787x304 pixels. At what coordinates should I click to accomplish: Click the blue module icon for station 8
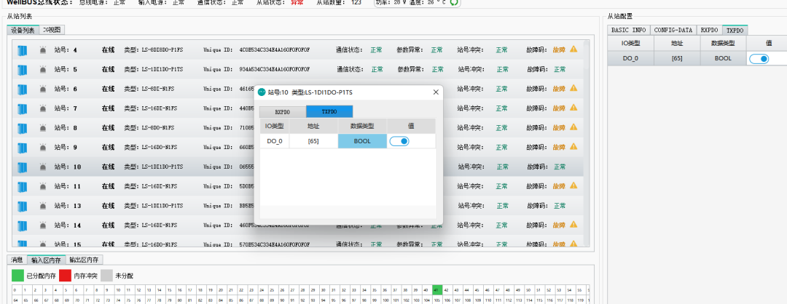tap(22, 128)
